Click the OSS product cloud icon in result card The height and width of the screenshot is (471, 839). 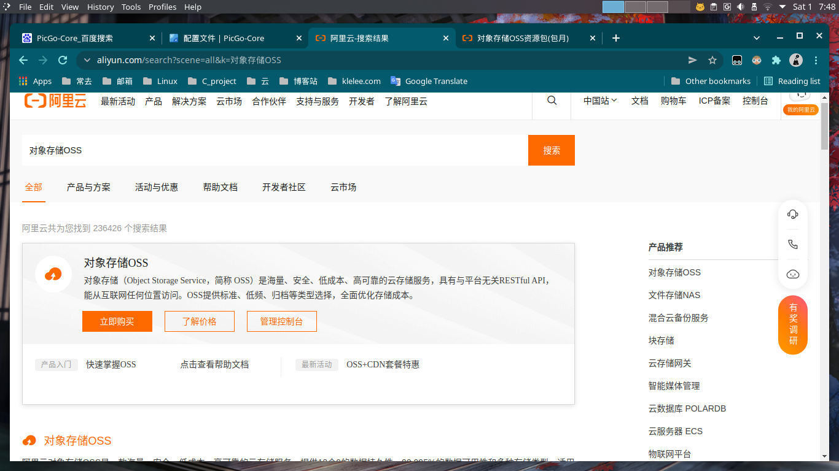(53, 274)
